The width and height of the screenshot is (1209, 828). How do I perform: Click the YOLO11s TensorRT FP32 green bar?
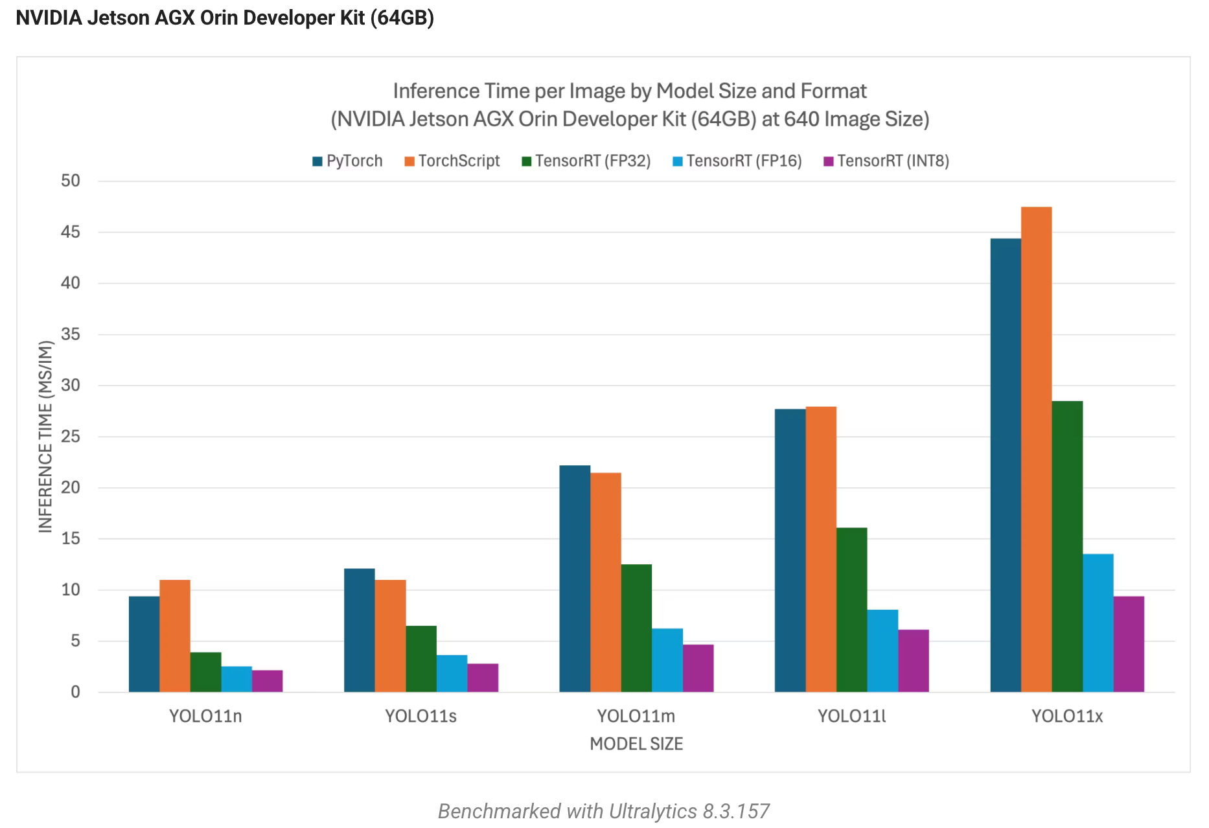(421, 659)
